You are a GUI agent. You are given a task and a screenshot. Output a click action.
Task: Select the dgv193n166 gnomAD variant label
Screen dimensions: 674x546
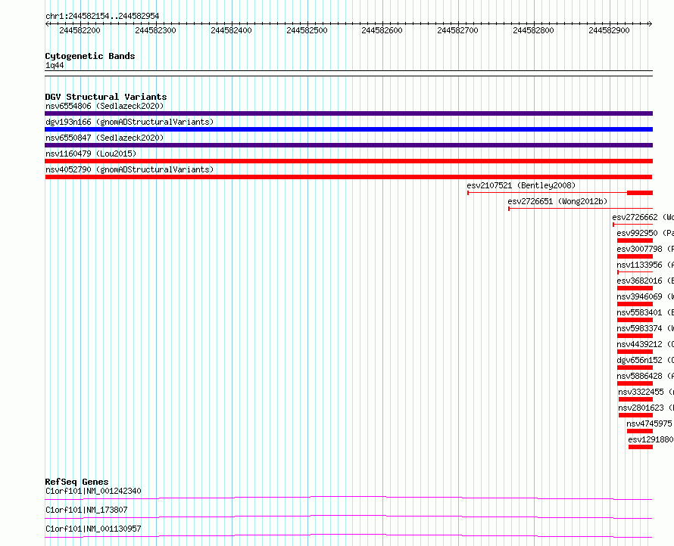pyautogui.click(x=129, y=122)
